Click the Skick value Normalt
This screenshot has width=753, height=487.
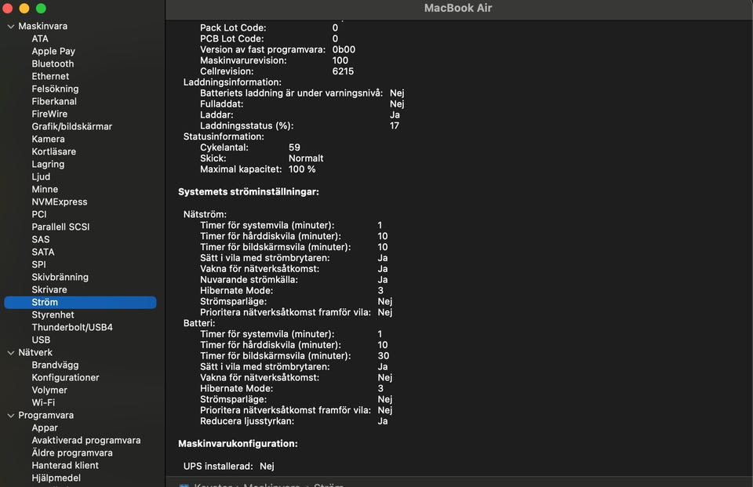306,158
